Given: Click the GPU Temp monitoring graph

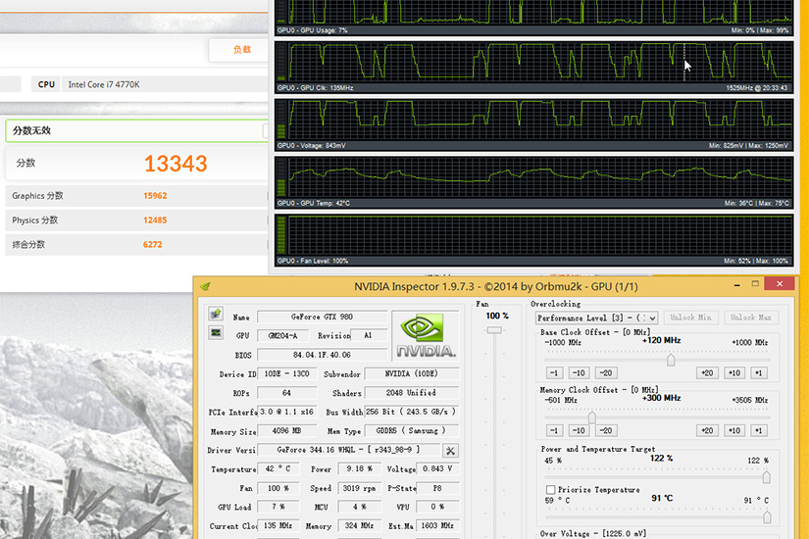Looking at the screenshot, I should tap(534, 182).
